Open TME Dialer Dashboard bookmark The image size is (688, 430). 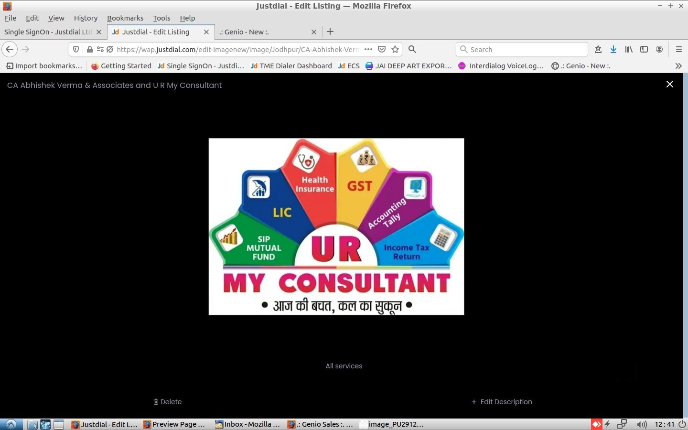pos(291,66)
